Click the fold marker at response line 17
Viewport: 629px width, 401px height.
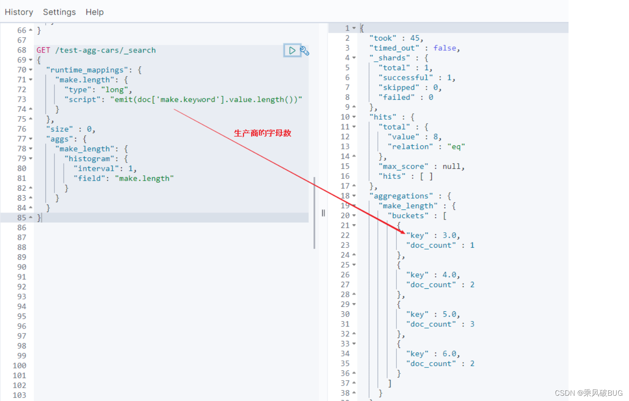354,186
